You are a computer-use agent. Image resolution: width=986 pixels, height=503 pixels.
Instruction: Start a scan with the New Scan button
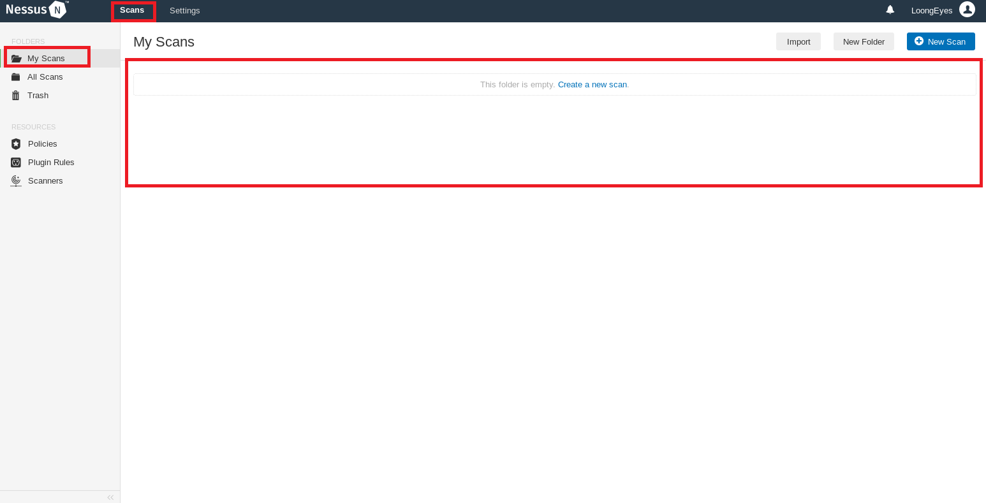click(x=946, y=41)
